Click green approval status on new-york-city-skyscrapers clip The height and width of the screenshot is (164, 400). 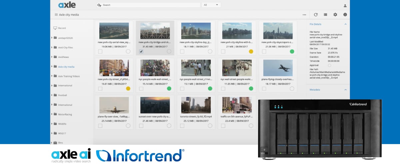click(292, 51)
